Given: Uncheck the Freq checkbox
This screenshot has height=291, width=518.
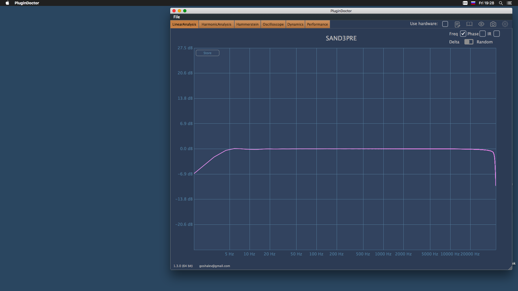Looking at the screenshot, I should (x=463, y=34).
